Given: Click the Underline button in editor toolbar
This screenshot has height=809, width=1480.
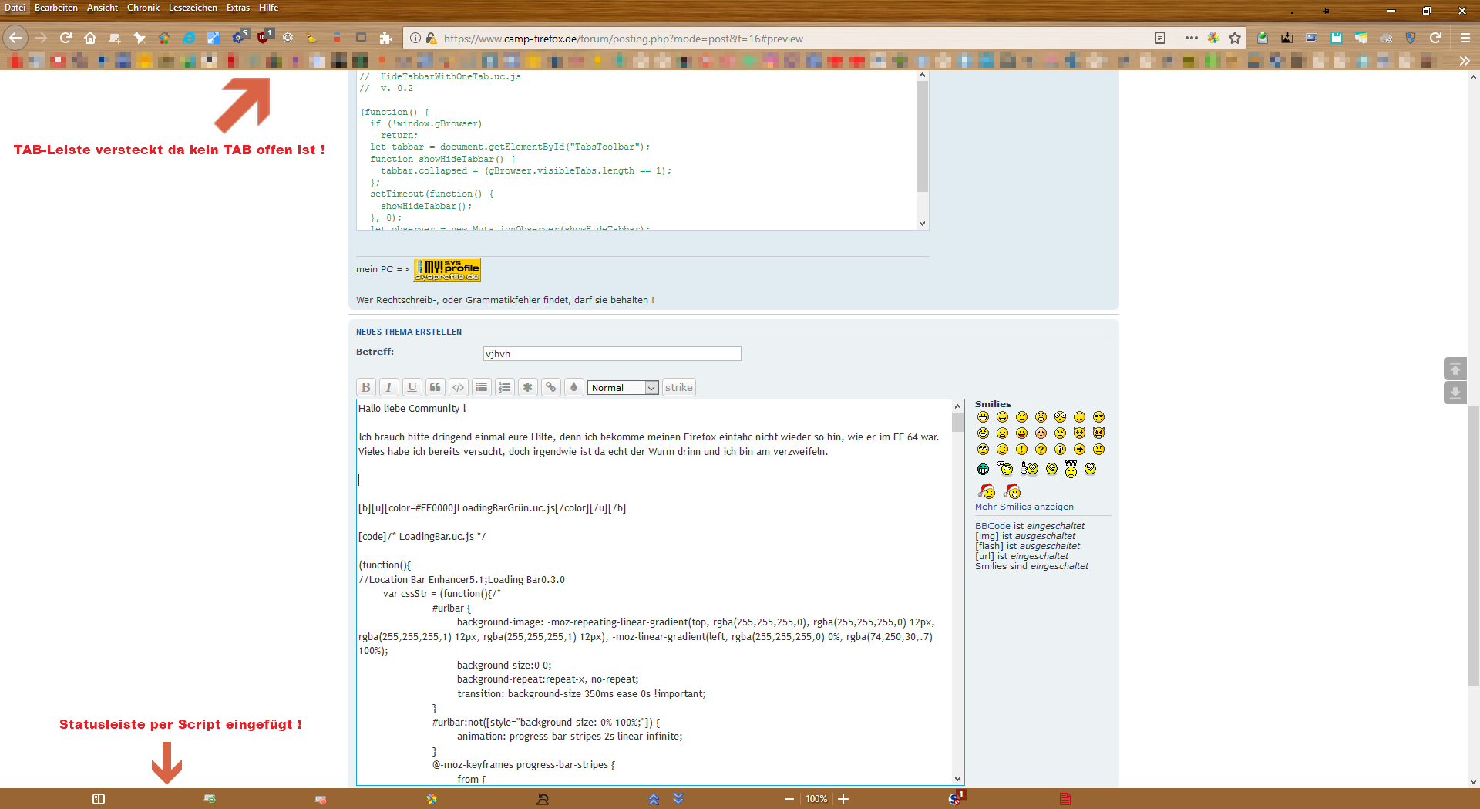Looking at the screenshot, I should tap(412, 387).
